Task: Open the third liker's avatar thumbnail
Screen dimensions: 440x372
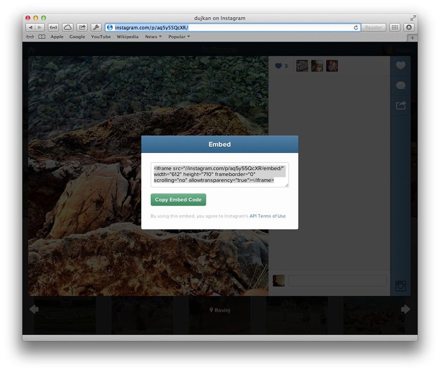Action: pyautogui.click(x=332, y=66)
